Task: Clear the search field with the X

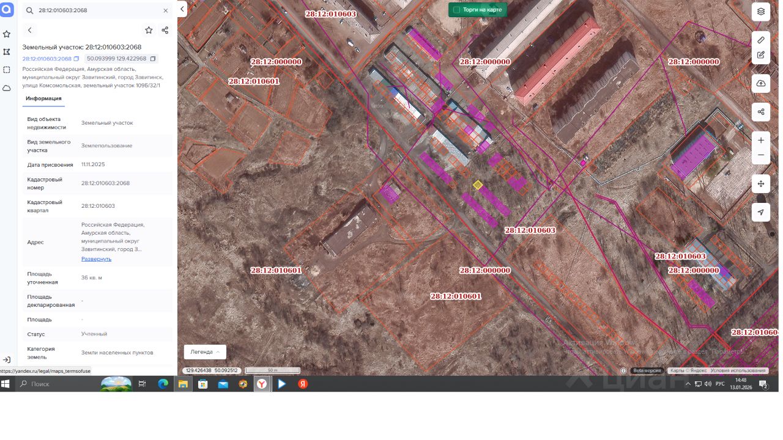Action: point(166,11)
